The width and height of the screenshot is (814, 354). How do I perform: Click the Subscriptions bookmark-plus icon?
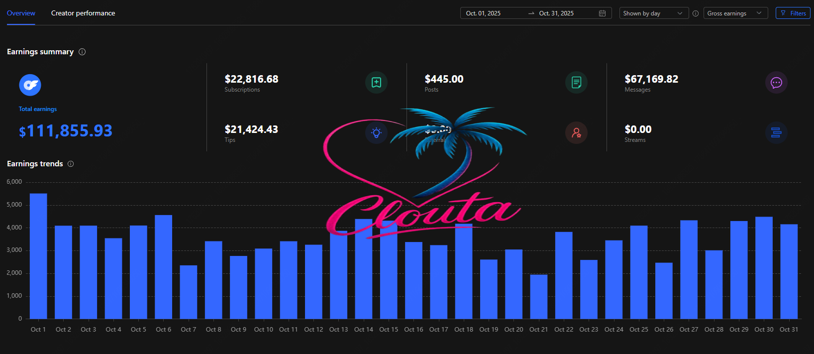tap(376, 83)
